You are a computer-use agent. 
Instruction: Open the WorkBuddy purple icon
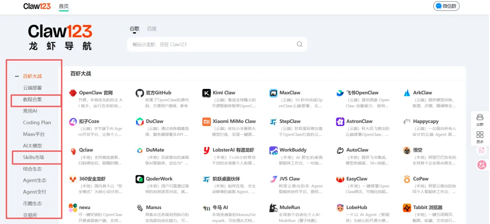point(274,150)
